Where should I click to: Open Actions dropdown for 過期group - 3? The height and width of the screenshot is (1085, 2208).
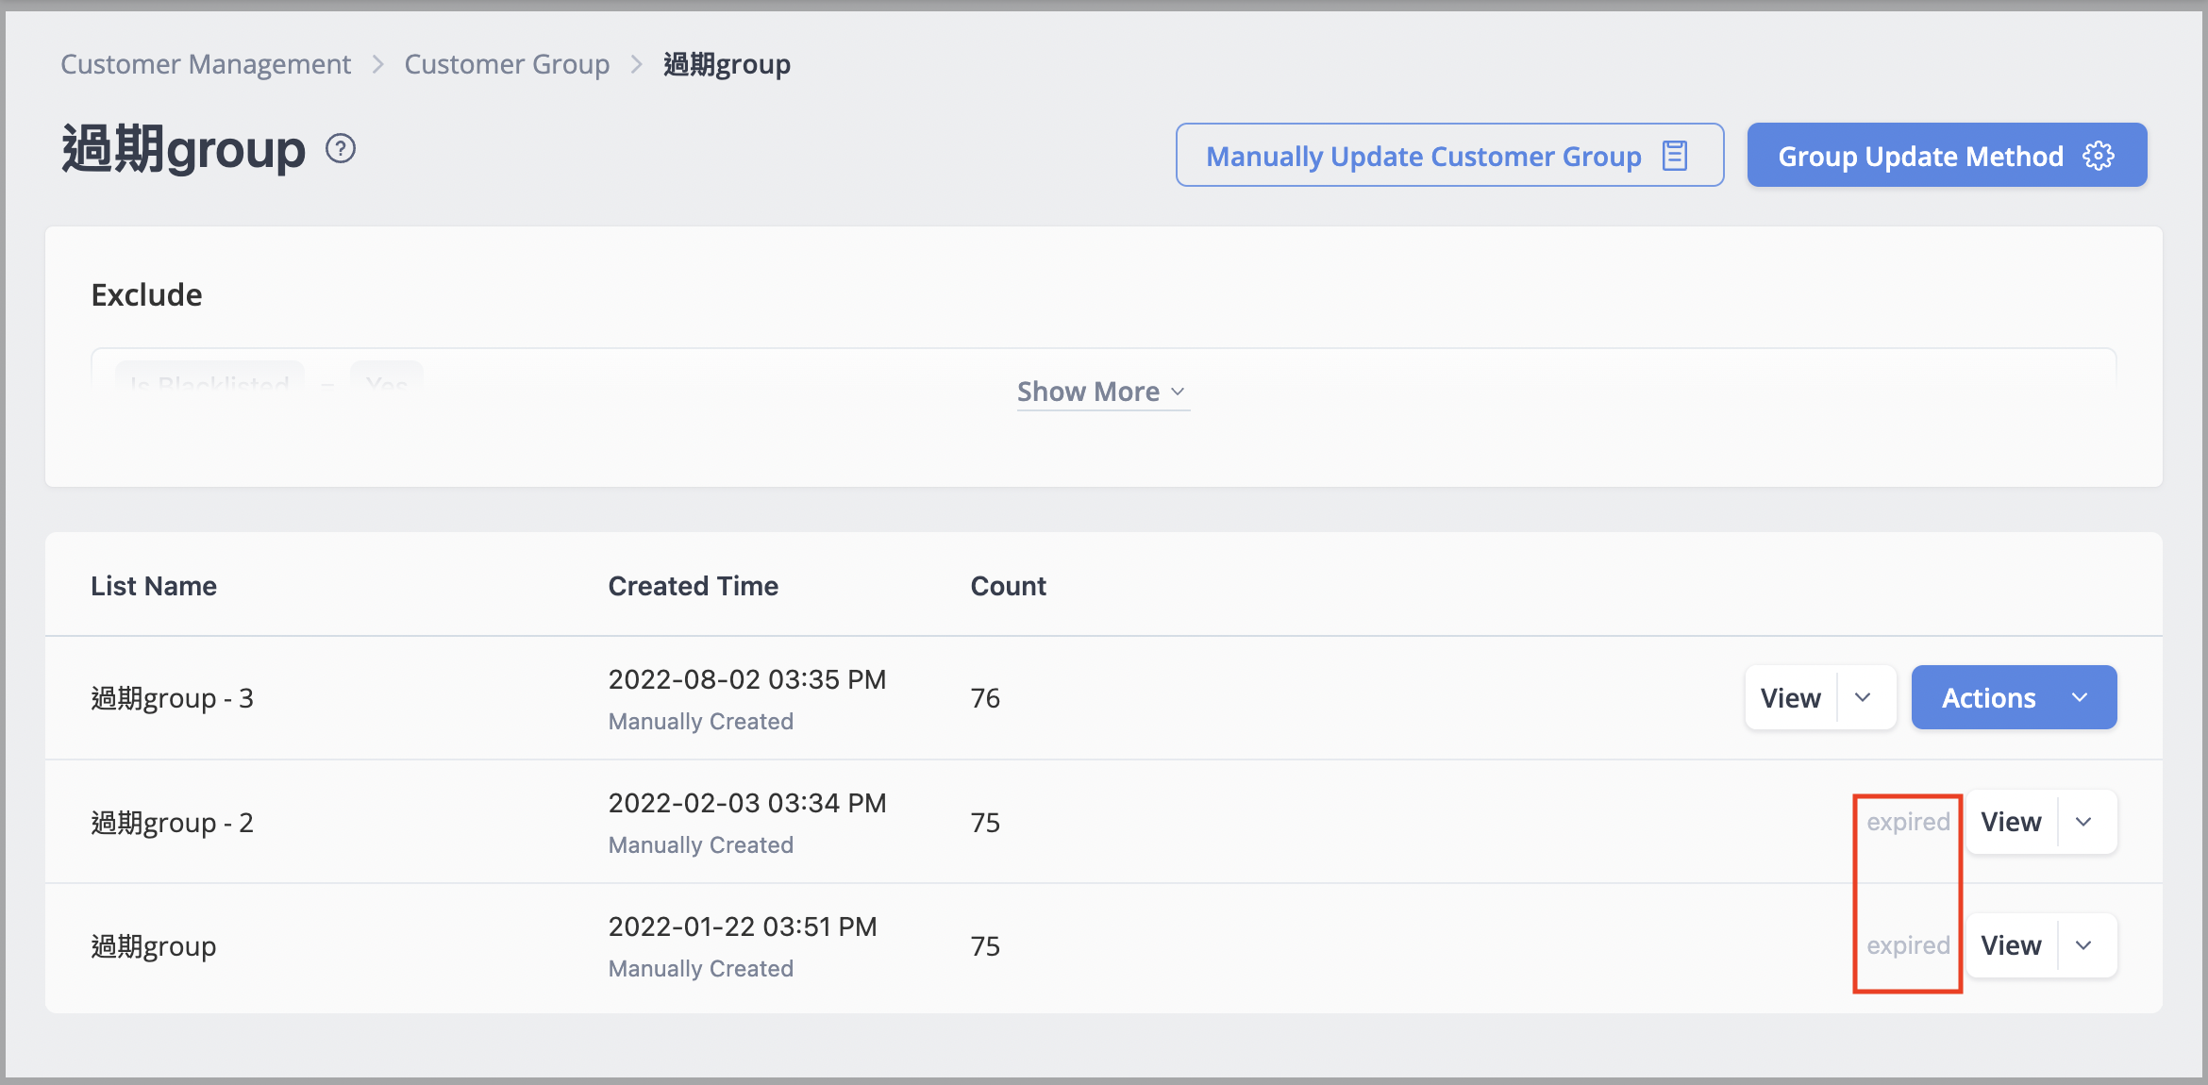click(2014, 697)
